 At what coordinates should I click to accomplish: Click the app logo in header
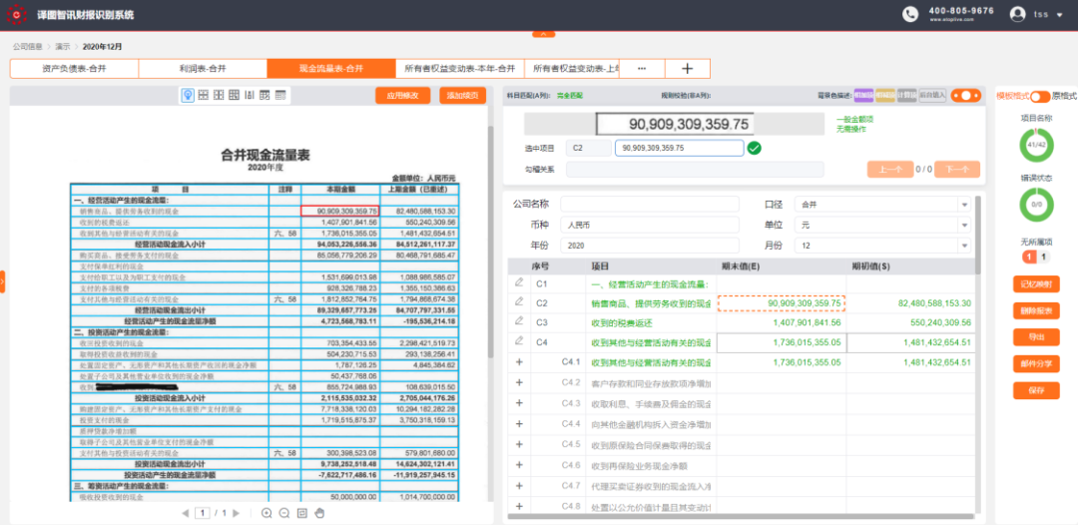pyautogui.click(x=16, y=14)
